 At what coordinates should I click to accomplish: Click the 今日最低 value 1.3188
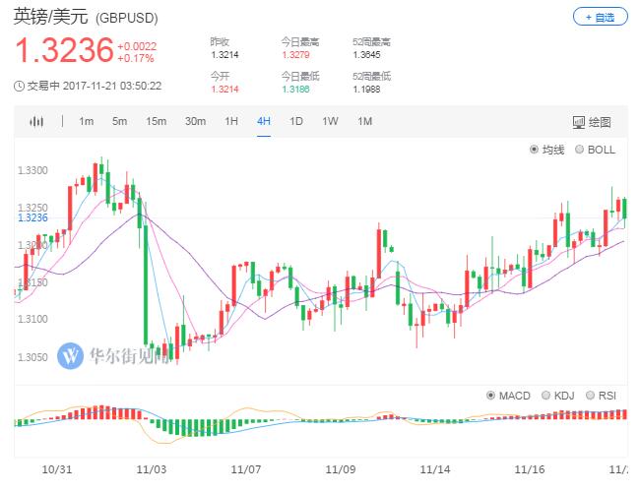click(295, 89)
